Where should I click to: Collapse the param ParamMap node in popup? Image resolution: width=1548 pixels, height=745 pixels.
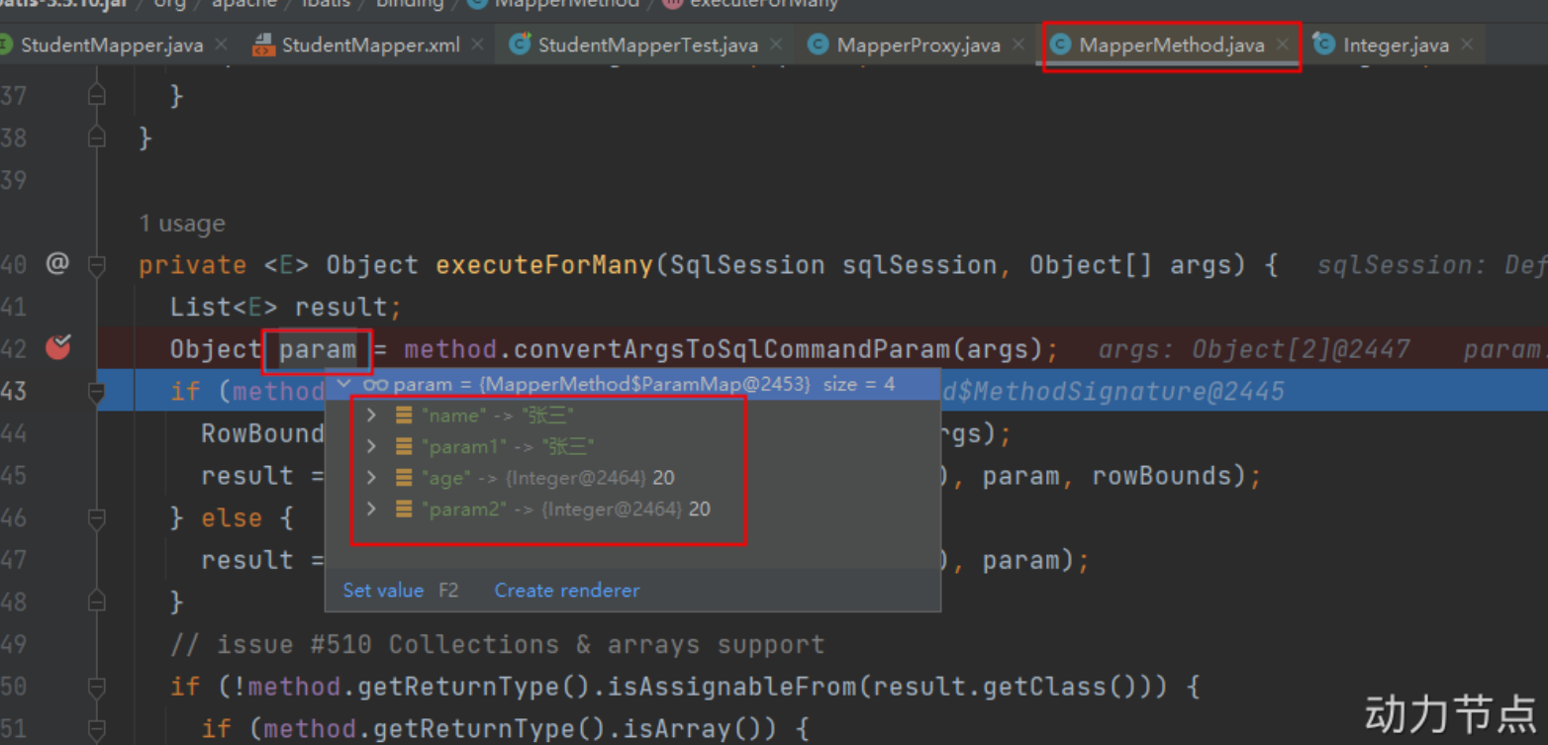coord(344,384)
